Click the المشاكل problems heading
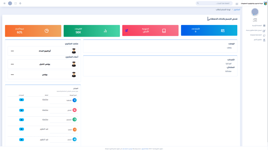This screenshot has width=268, height=150. tap(231, 67)
